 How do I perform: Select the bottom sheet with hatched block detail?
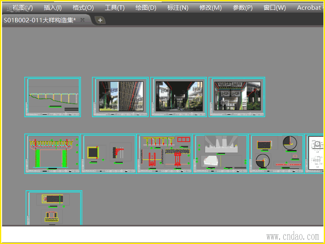coord(54,208)
